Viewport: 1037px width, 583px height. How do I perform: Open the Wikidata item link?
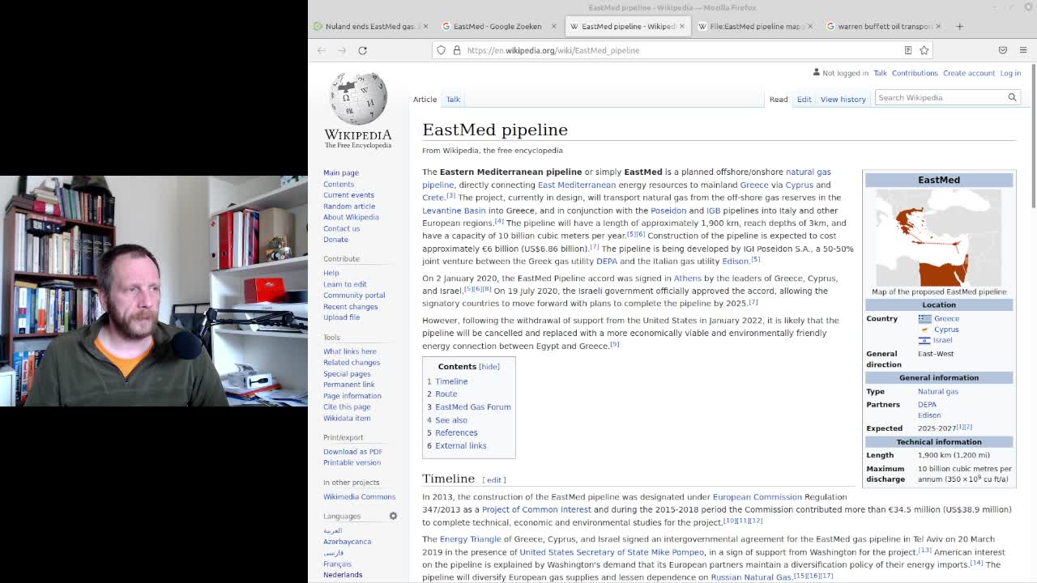tap(347, 419)
